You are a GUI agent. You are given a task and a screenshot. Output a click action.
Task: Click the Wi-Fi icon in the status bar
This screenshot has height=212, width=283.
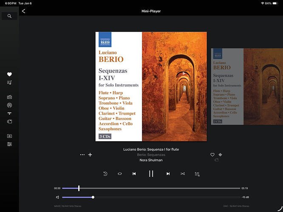click(263, 3)
